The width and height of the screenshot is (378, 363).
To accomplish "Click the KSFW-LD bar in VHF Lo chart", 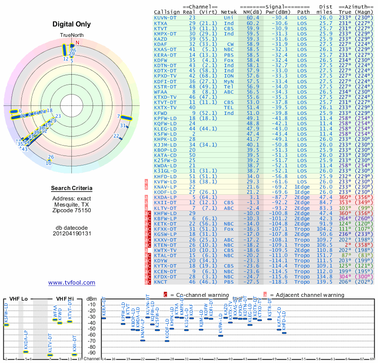I will [6, 325].
